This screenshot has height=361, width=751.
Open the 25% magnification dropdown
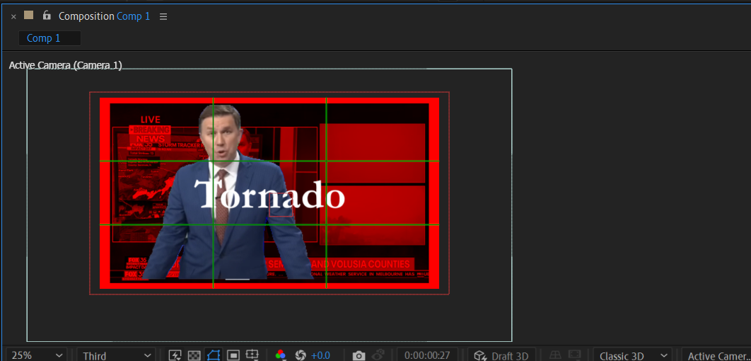tap(37, 355)
